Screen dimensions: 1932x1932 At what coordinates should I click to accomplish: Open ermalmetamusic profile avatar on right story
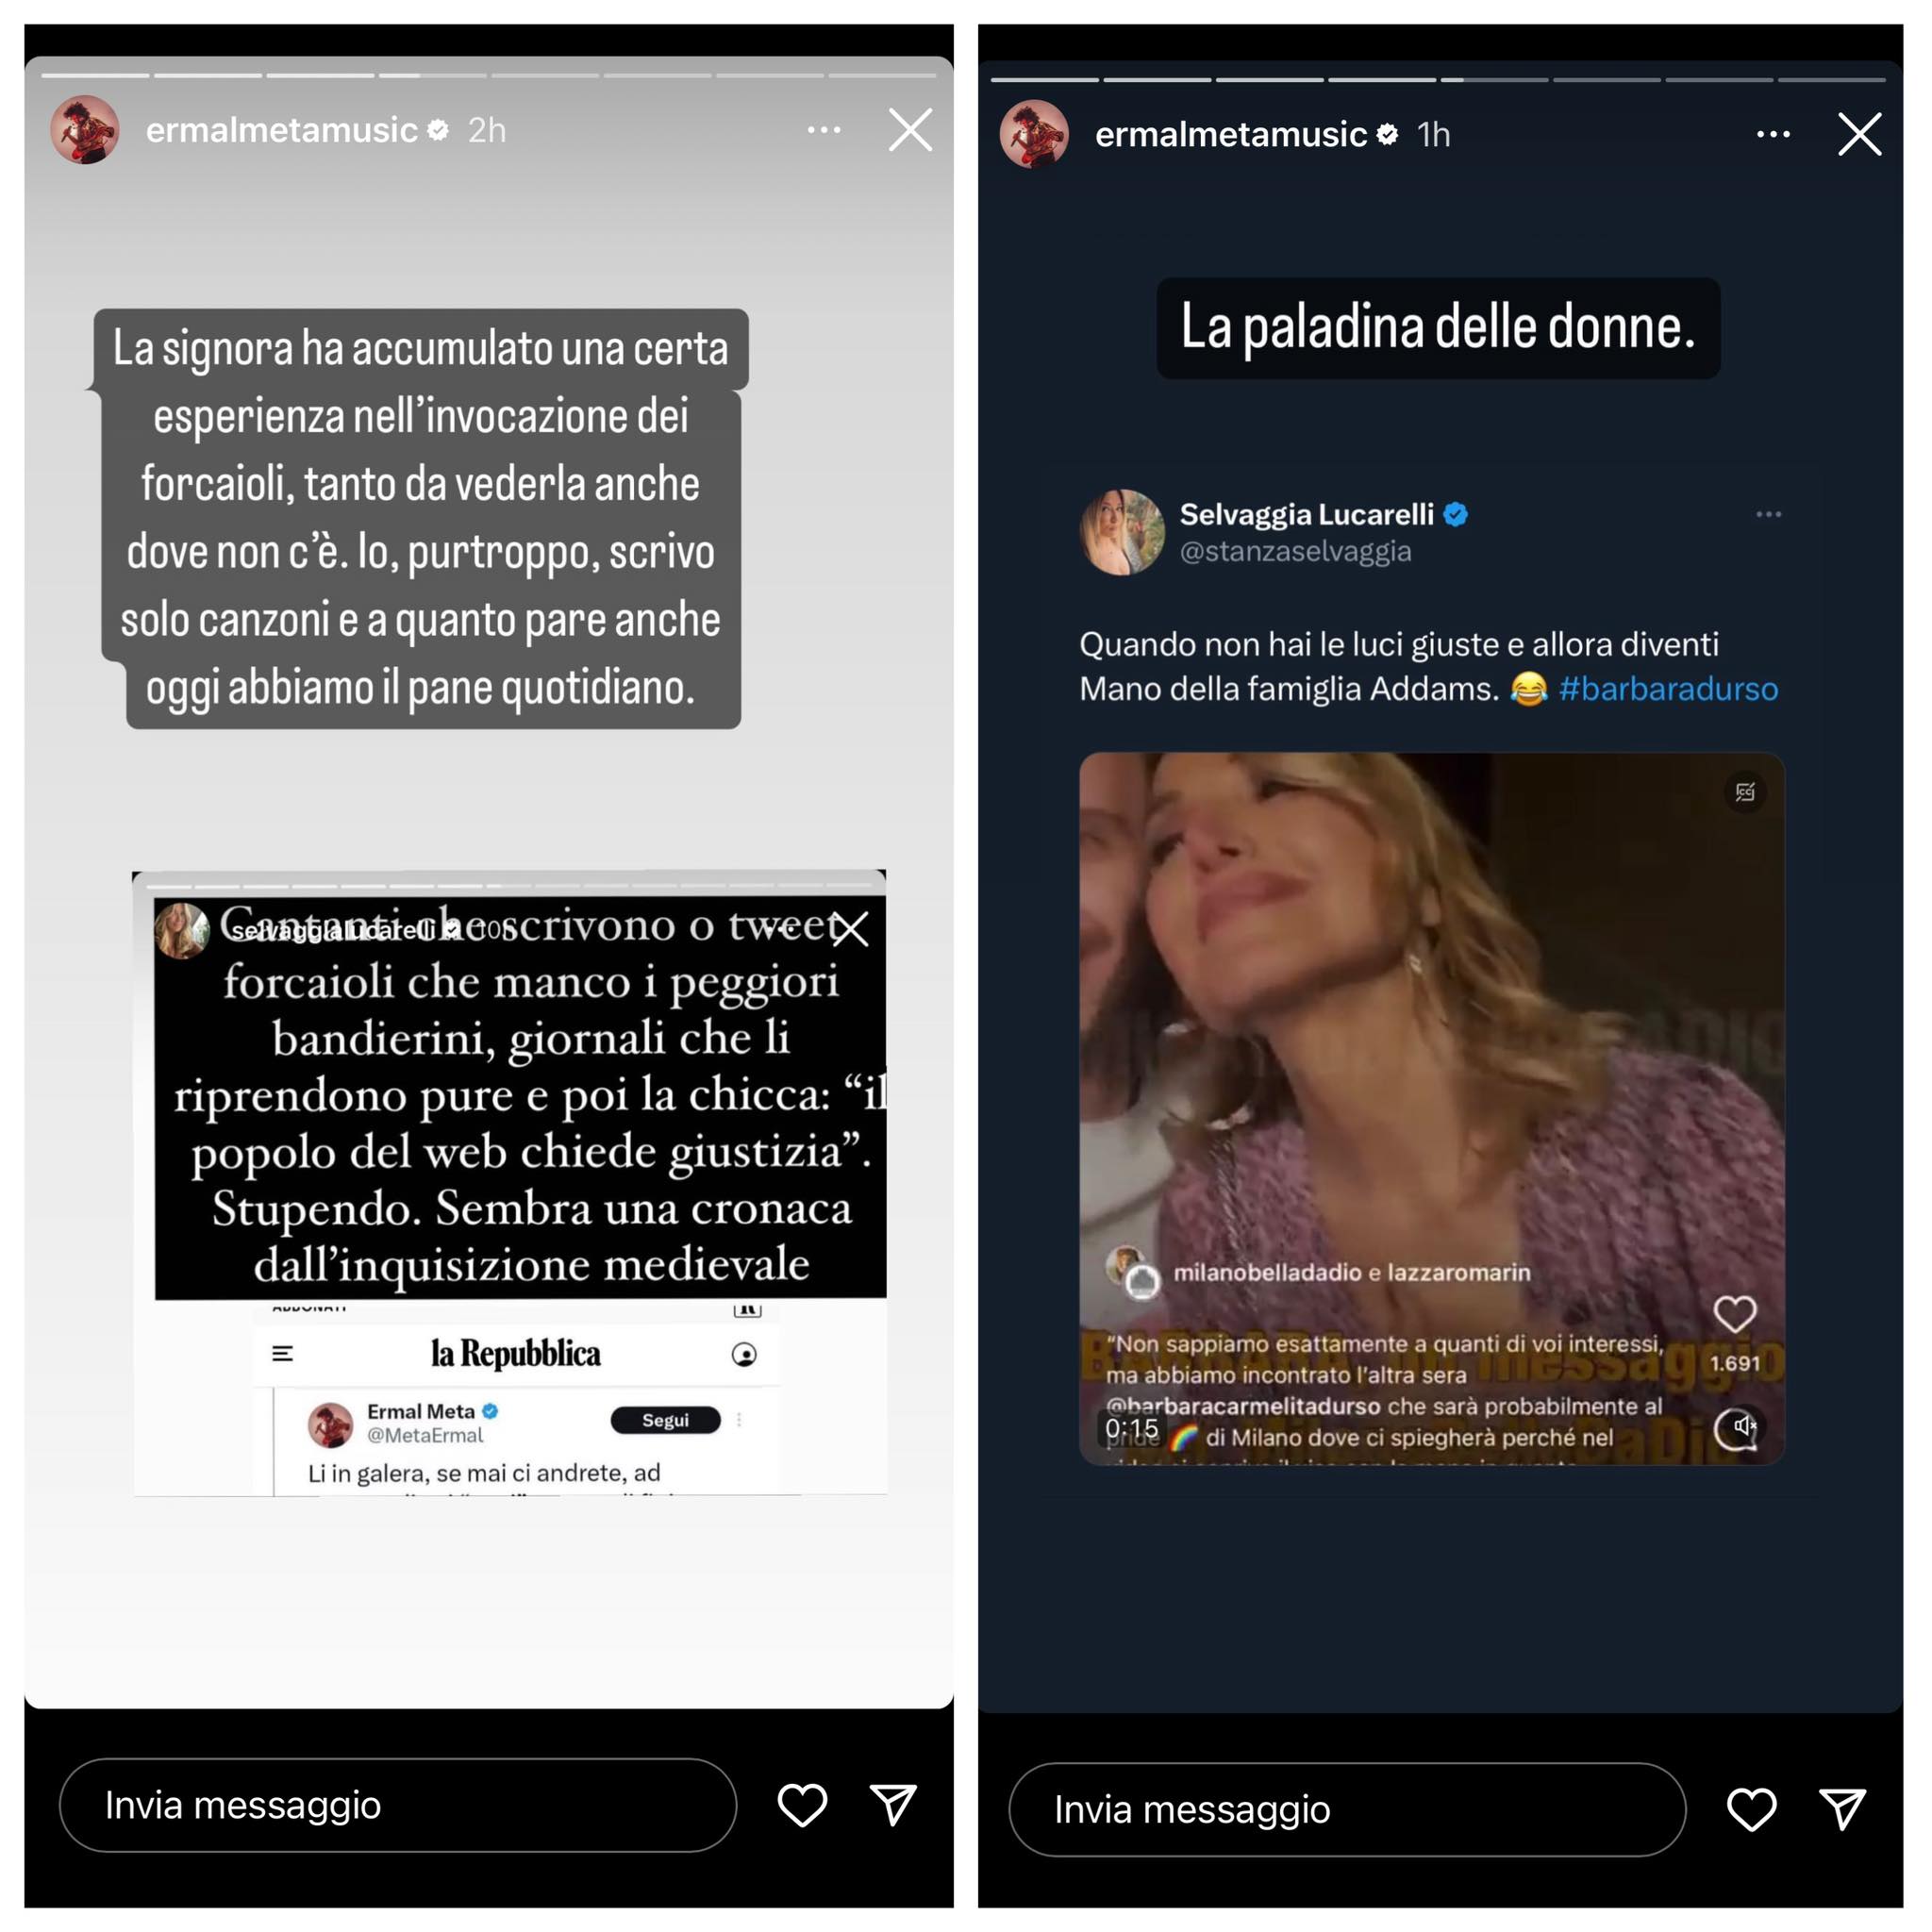1034,134
